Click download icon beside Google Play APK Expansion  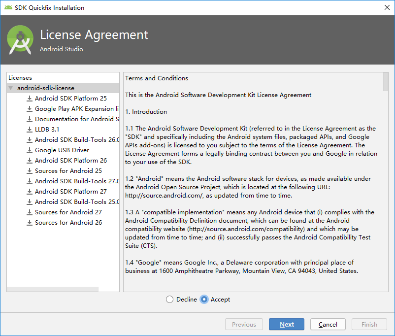(30, 109)
